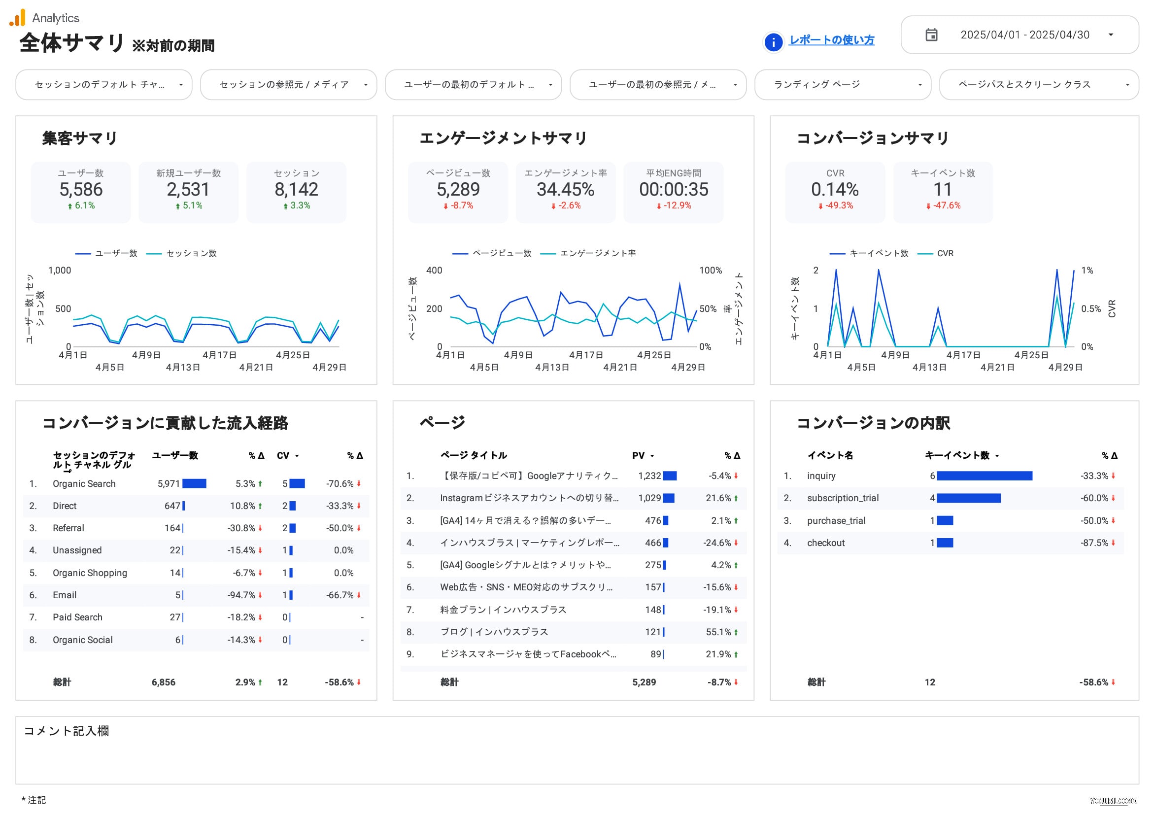The height and width of the screenshot is (816, 1155).
Task: Click the inquiry event blue bar
Action: (985, 476)
